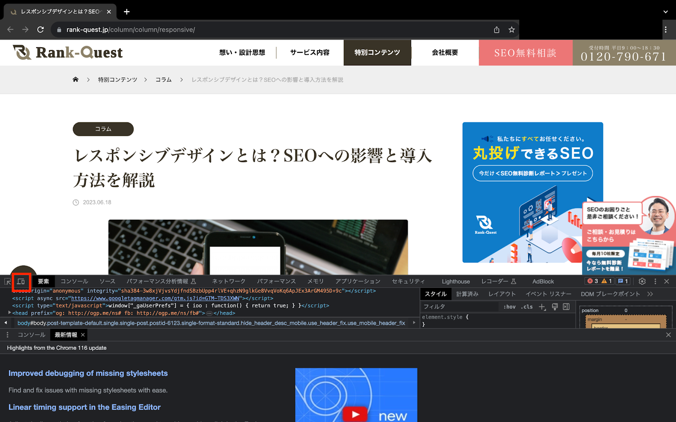This screenshot has height=422, width=676.
Task: Show more styles pane tabs
Action: [x=650, y=294]
